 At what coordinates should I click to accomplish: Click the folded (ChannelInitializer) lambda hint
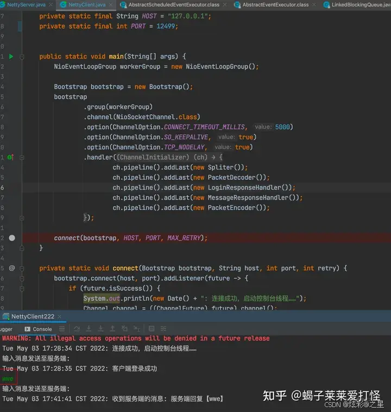coord(169,158)
